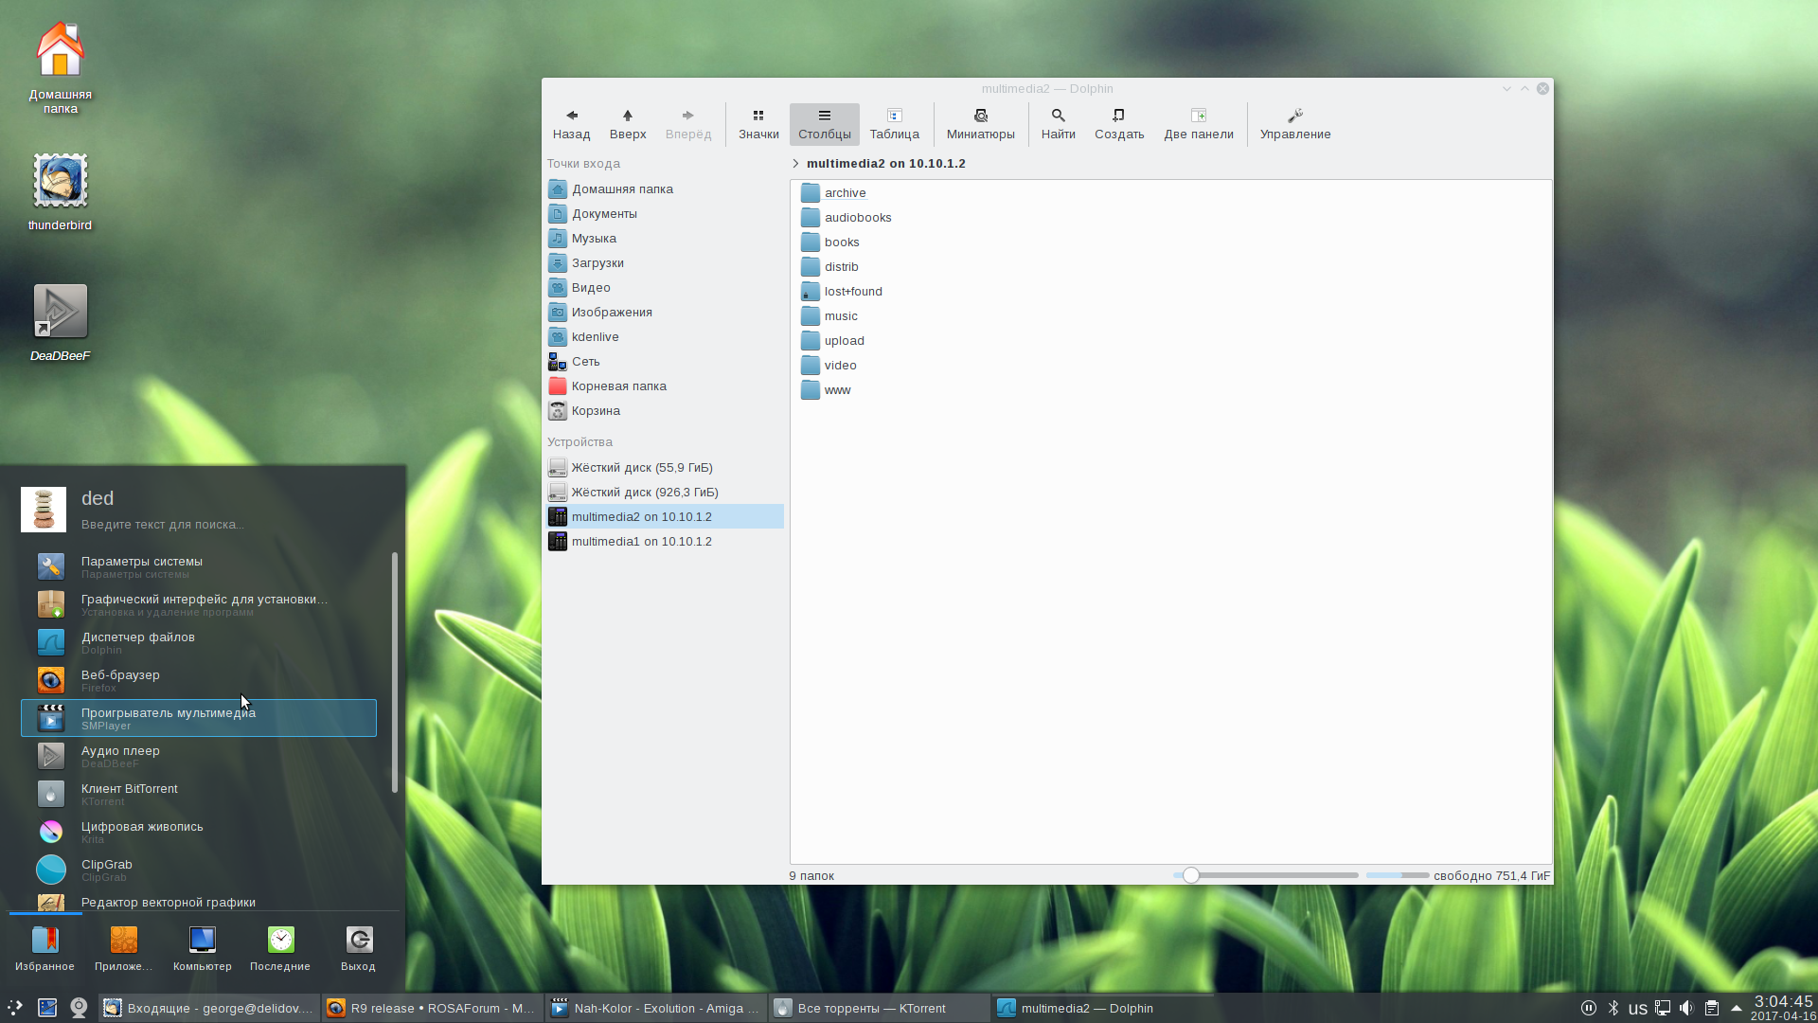Toggle Миниатюры preview thumbnails
The height and width of the screenshot is (1023, 1818).
980,123
